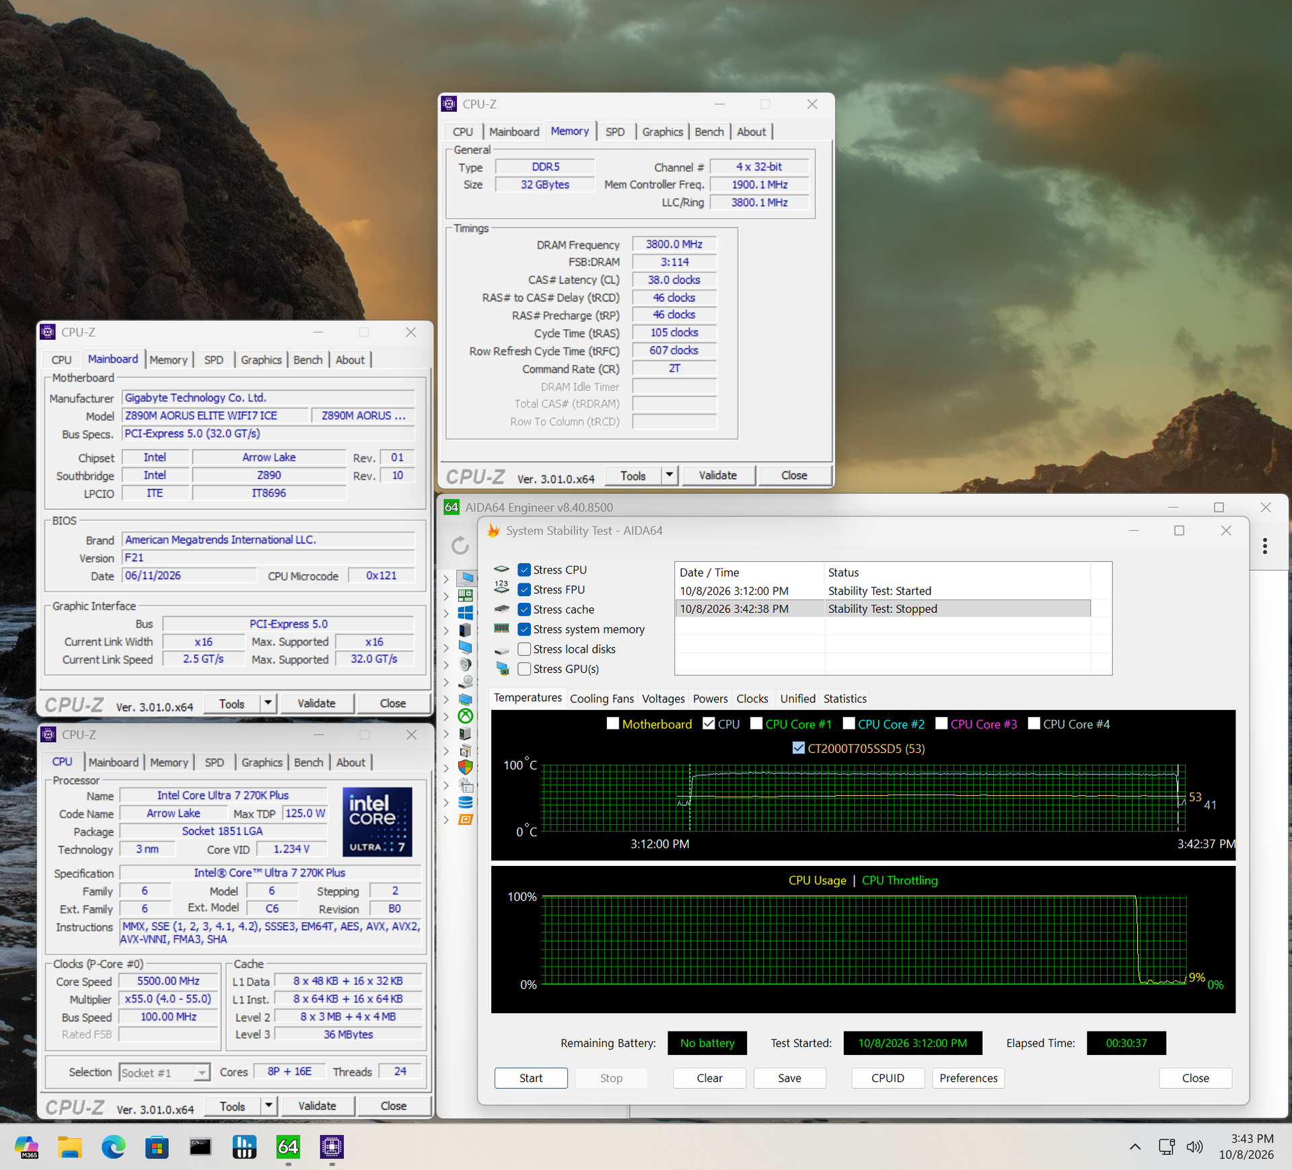Show hidden icons chevron in system tray
1292x1170 pixels.
pos(1135,1146)
